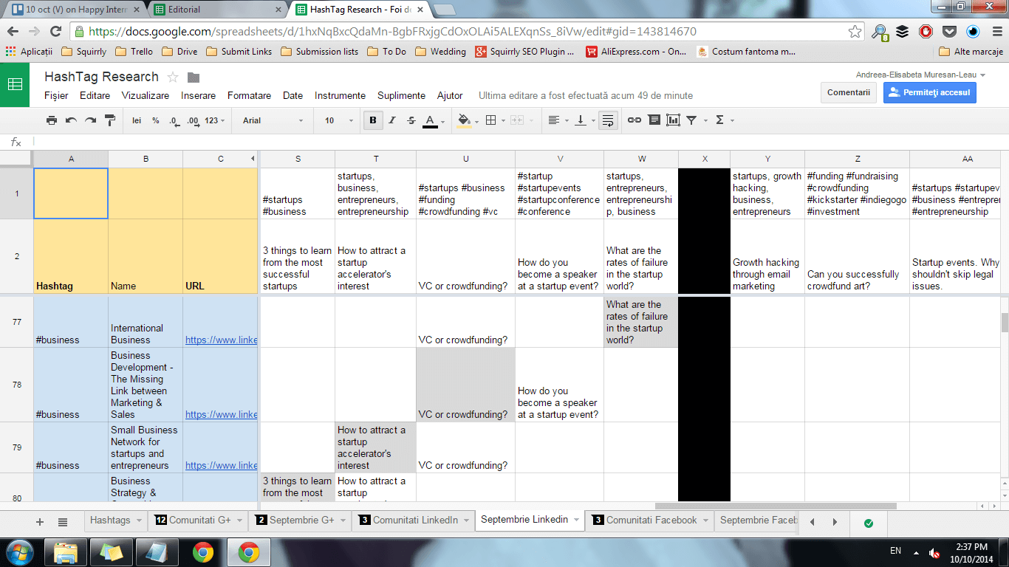Star the HashTag Research document

coord(174,77)
